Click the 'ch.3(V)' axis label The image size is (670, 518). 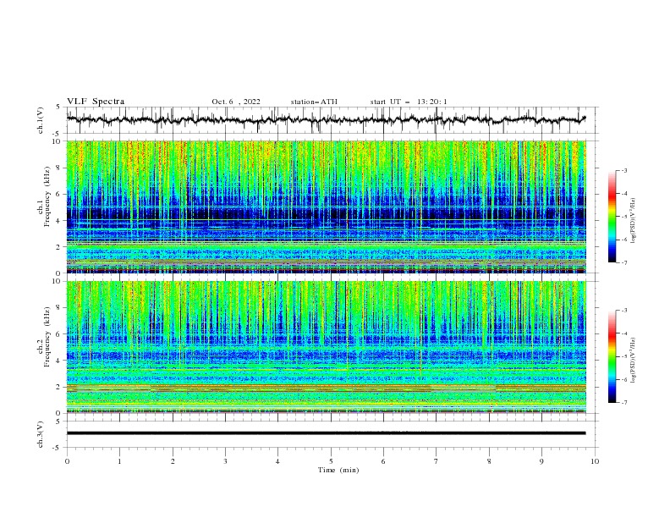[x=41, y=434]
